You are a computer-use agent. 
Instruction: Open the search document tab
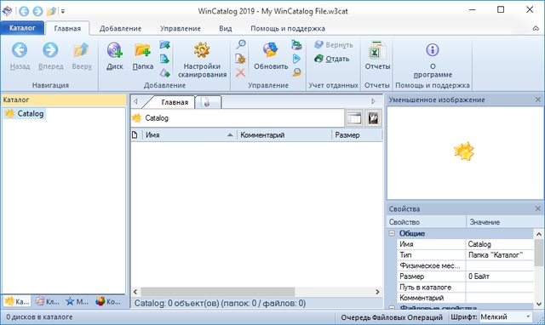point(208,102)
